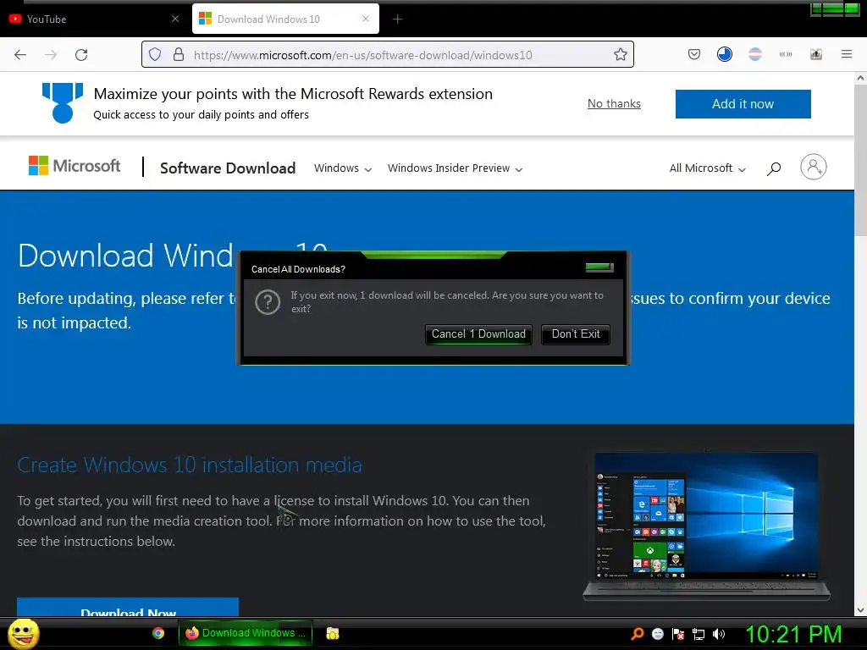Click the striped round flag extension icon

tap(754, 54)
